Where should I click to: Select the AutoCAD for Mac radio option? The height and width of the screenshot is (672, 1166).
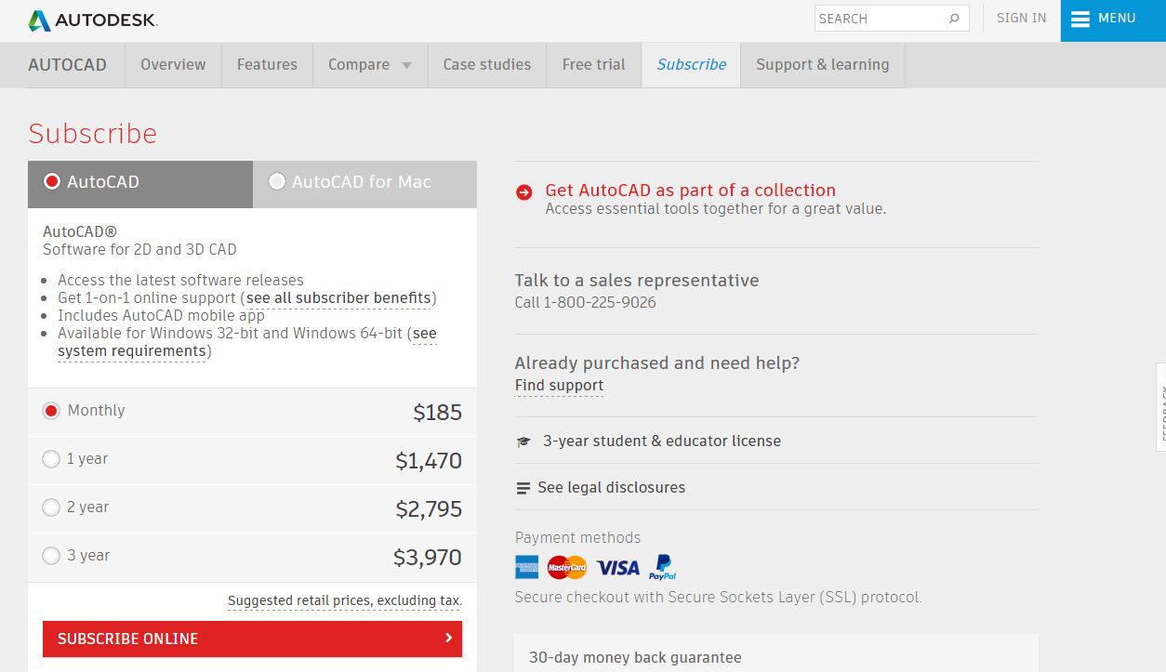tap(277, 182)
